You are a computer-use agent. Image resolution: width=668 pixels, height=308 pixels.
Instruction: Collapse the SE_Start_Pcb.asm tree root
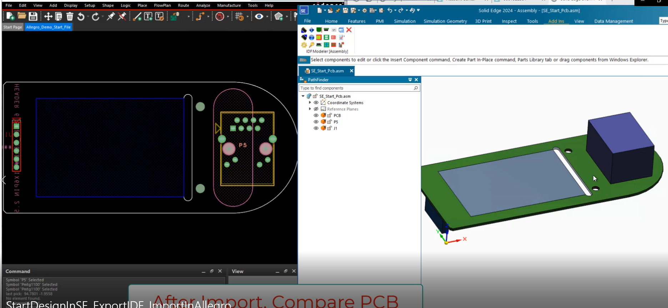(x=303, y=96)
